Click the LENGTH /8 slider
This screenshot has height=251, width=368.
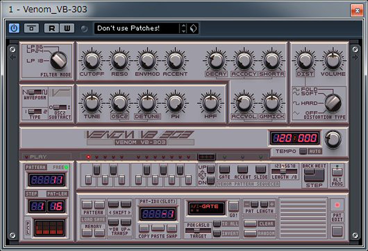coord(284,171)
